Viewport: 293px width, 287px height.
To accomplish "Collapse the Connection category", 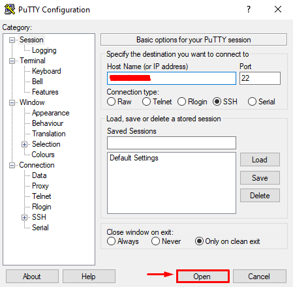I will click(x=12, y=165).
